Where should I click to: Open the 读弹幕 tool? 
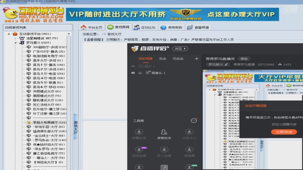(x=189, y=152)
